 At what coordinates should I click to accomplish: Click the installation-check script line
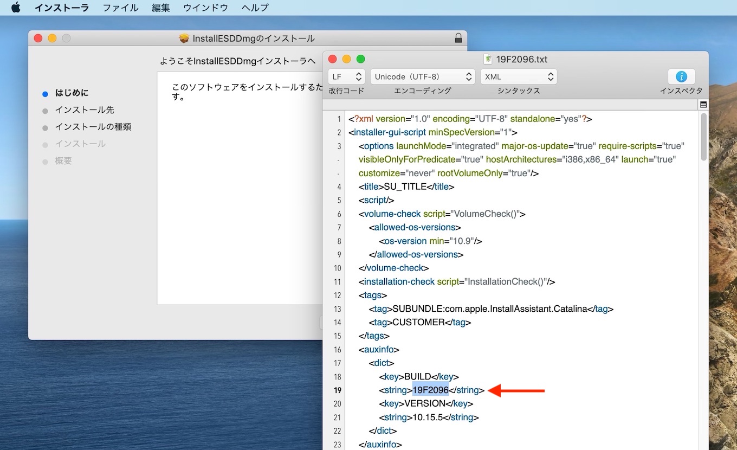click(x=457, y=282)
